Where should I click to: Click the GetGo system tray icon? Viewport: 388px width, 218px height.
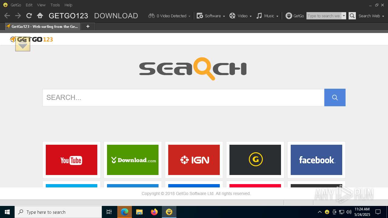tap(327, 212)
